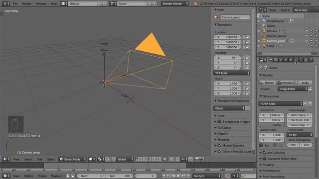Image resolution: width=319 pixels, height=179 pixels.
Task: Toggle Lamp renderability camera icon
Action: pos(317,46)
